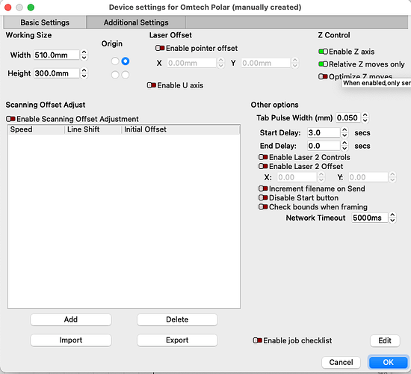Click the End Delay stepper arrows
This screenshot has width=411, height=374.
tap(344, 146)
